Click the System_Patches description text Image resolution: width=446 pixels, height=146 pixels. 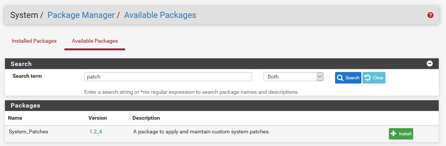201,132
